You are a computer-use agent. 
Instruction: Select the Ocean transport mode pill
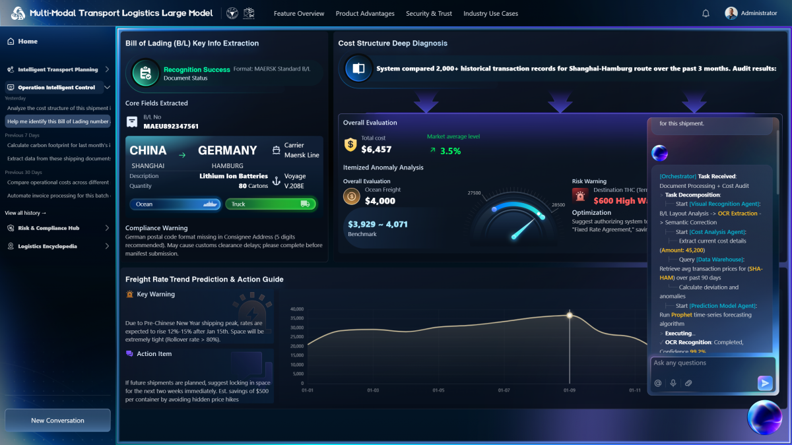[x=175, y=204]
